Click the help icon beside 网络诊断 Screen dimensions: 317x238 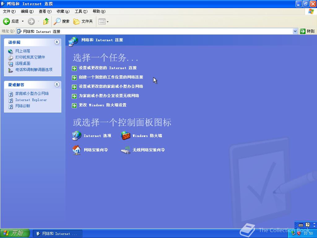(x=11, y=107)
